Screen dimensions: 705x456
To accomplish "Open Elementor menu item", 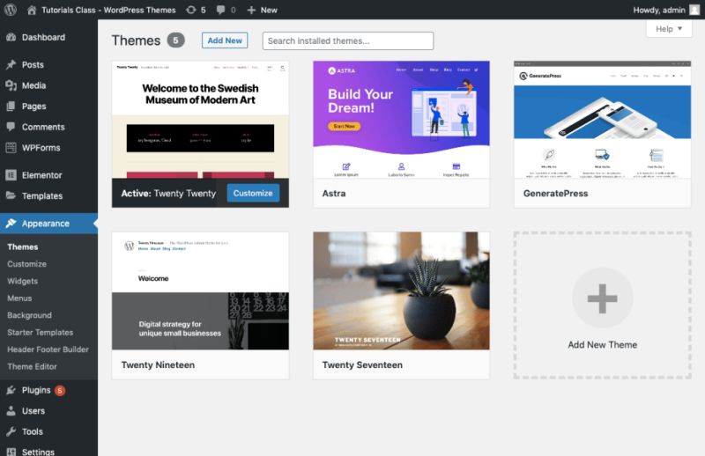I will pos(48,175).
